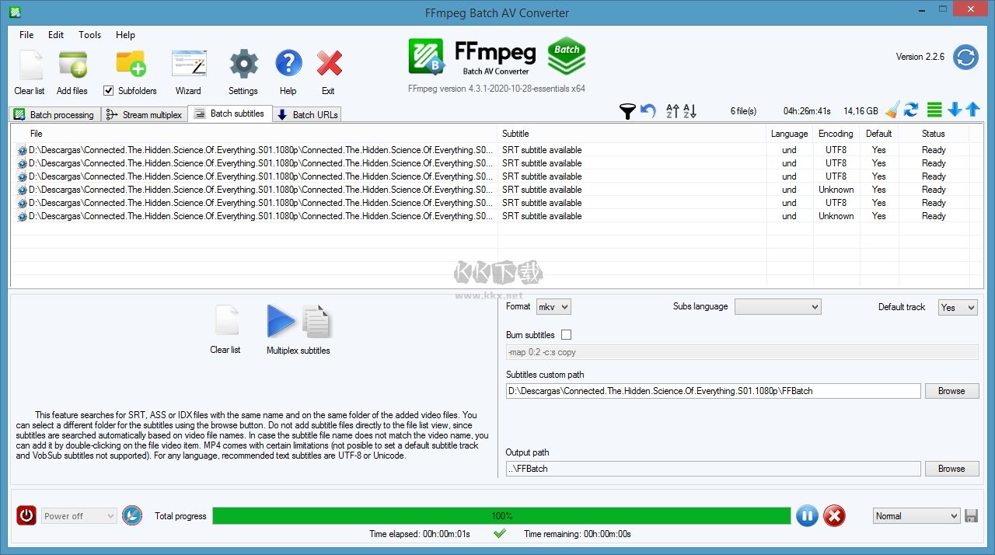
Task: Move item down with blue down arrow
Action: (955, 110)
